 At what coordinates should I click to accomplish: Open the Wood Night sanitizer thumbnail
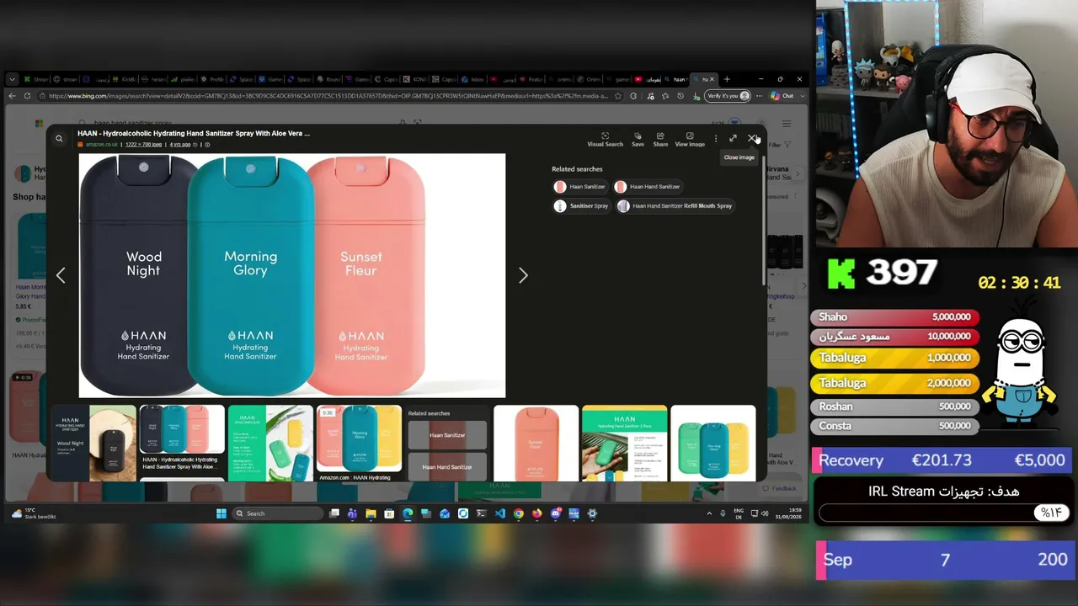tap(93, 443)
